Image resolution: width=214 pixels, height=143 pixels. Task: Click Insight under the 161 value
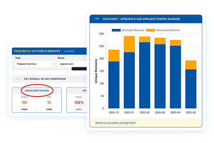click(x=24, y=110)
